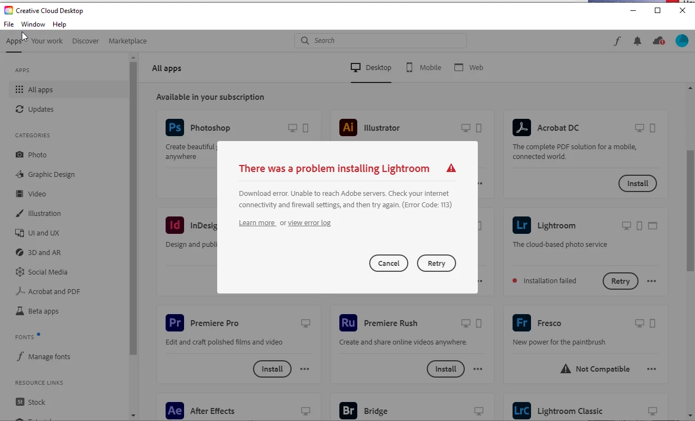Click the main list scroll-up arrow

(x=691, y=88)
